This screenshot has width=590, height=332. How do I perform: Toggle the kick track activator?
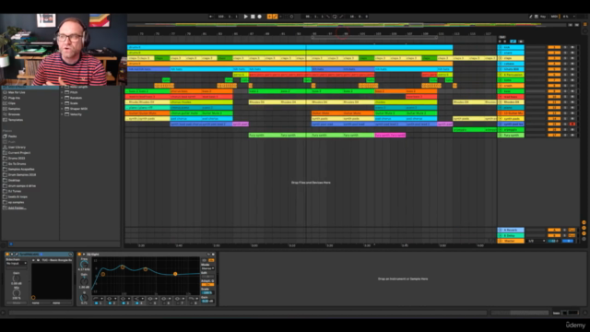(553, 47)
